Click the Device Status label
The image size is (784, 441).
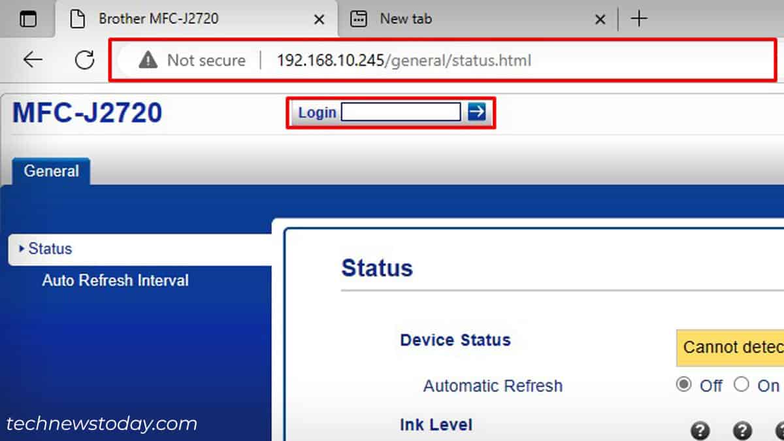pyautogui.click(x=455, y=340)
